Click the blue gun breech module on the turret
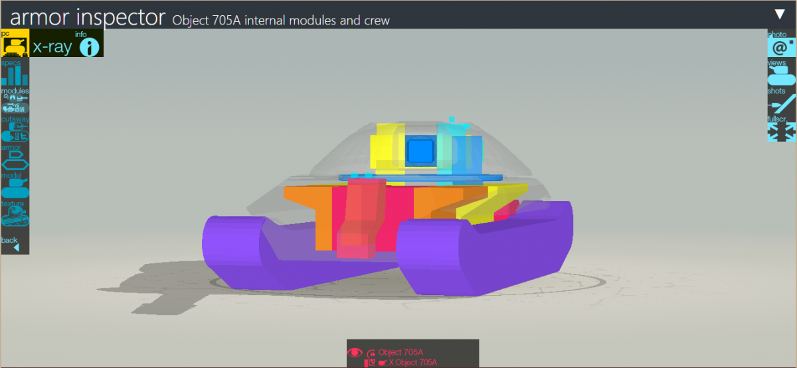The image size is (797, 368). point(420,152)
